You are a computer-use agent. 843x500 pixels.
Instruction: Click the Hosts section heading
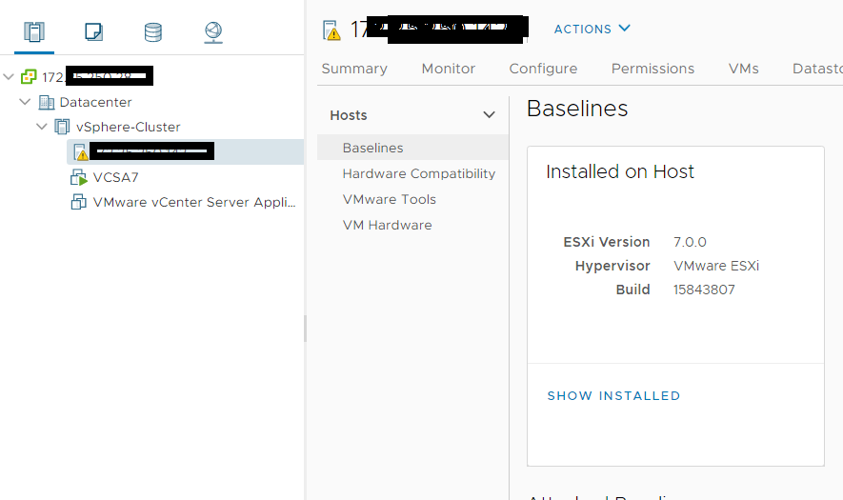[x=349, y=115]
